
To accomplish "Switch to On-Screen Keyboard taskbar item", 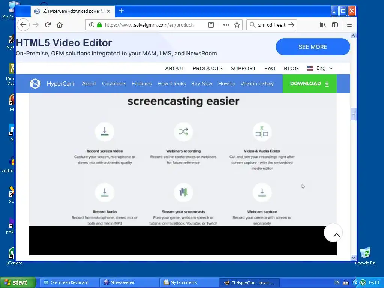I will point(69,282).
